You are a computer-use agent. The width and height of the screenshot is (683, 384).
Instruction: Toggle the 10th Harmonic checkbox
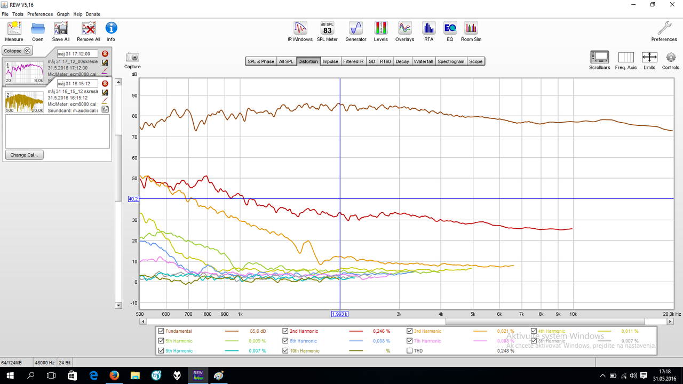point(285,351)
